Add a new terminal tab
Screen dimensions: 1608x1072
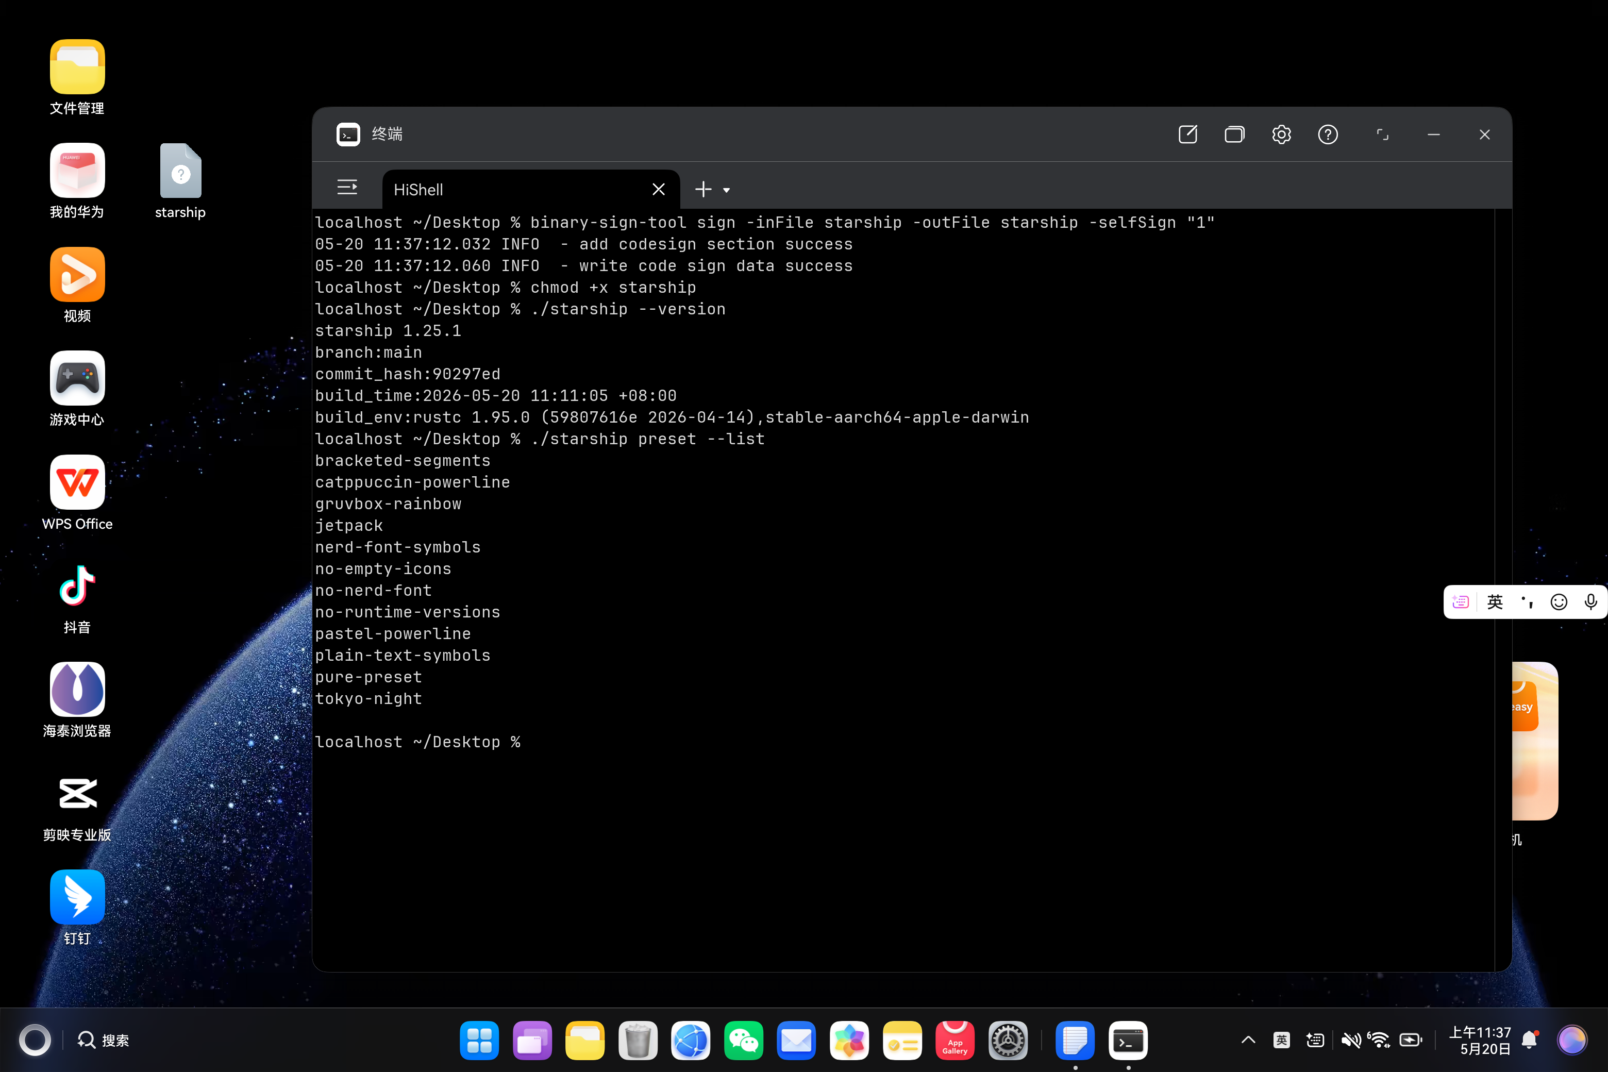[x=703, y=189]
